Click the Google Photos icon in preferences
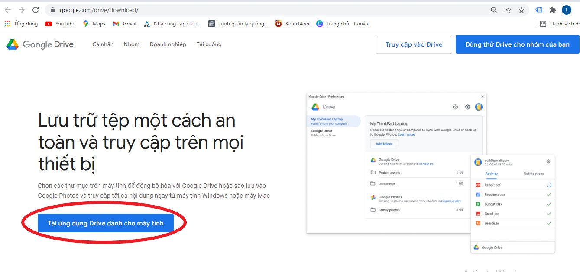Screen dimensions: 580x272 coord(372,197)
